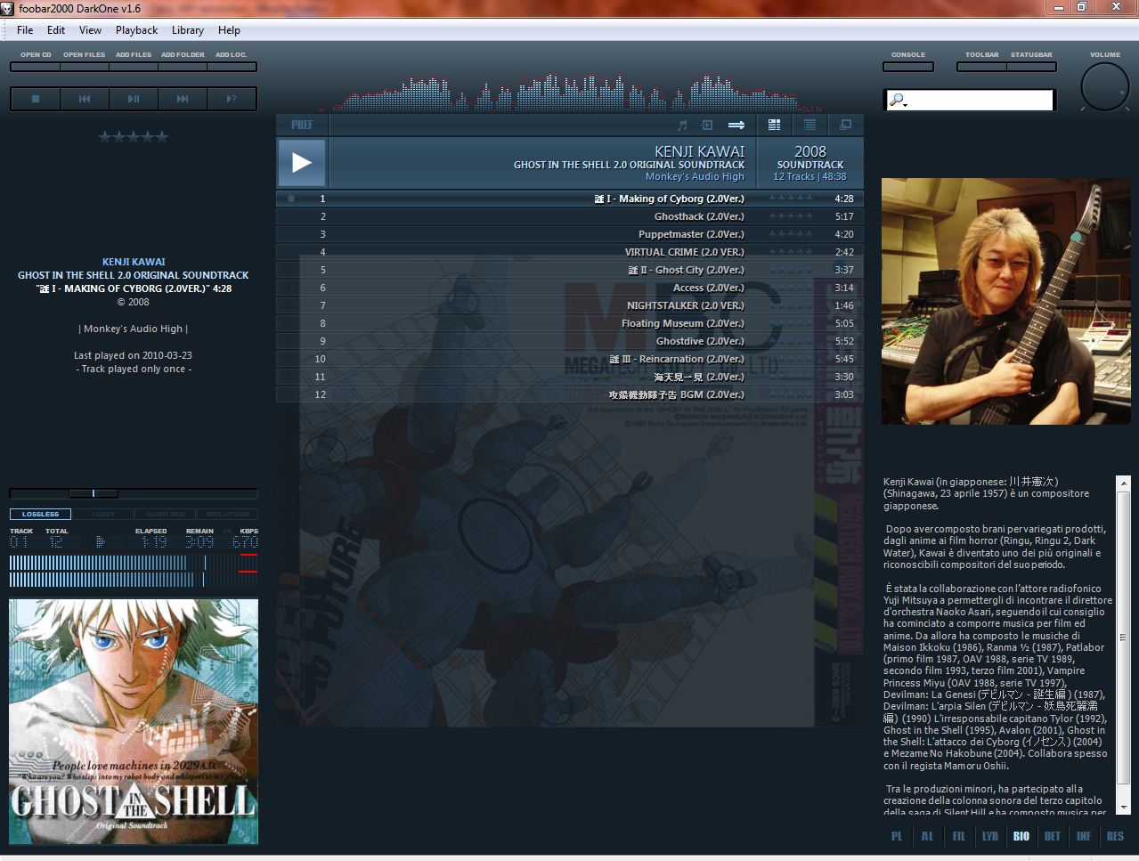Switch to the LYR lyrics tab
The image size is (1139, 861).
coord(990,836)
